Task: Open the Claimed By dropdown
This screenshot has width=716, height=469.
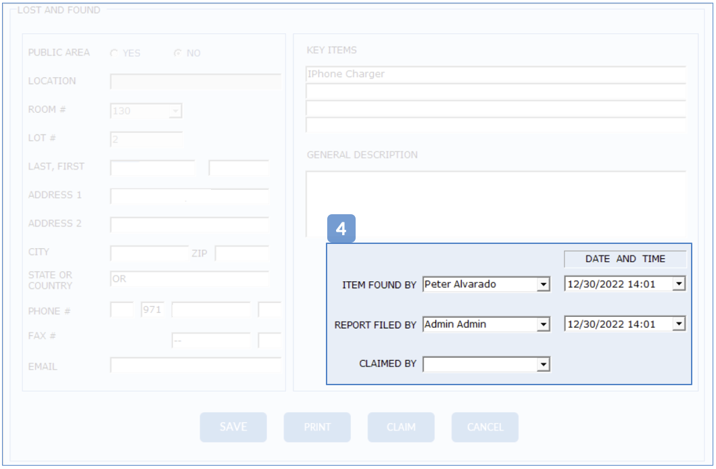Action: (543, 365)
